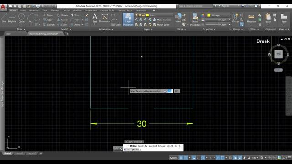
Task: Toggle drawing grid display in status bar
Action: pyautogui.click(x=181, y=158)
